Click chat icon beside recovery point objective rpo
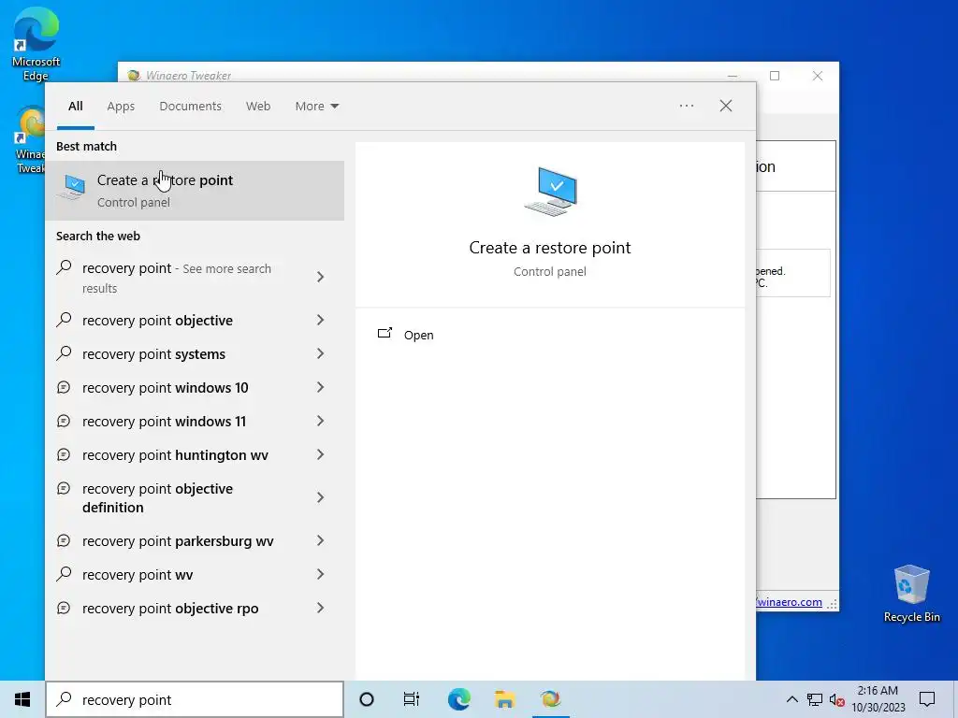The height and width of the screenshot is (718, 958). point(64,608)
